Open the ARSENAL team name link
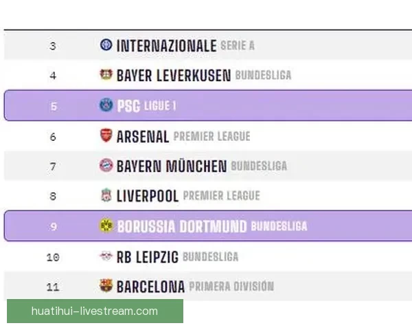The image size is (412, 330). [x=143, y=136]
